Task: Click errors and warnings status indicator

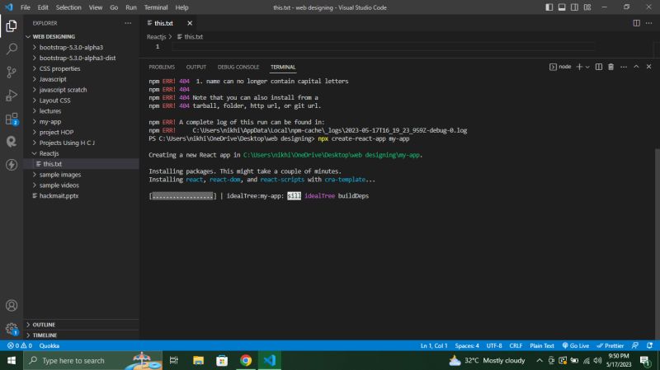Action: click(20, 345)
